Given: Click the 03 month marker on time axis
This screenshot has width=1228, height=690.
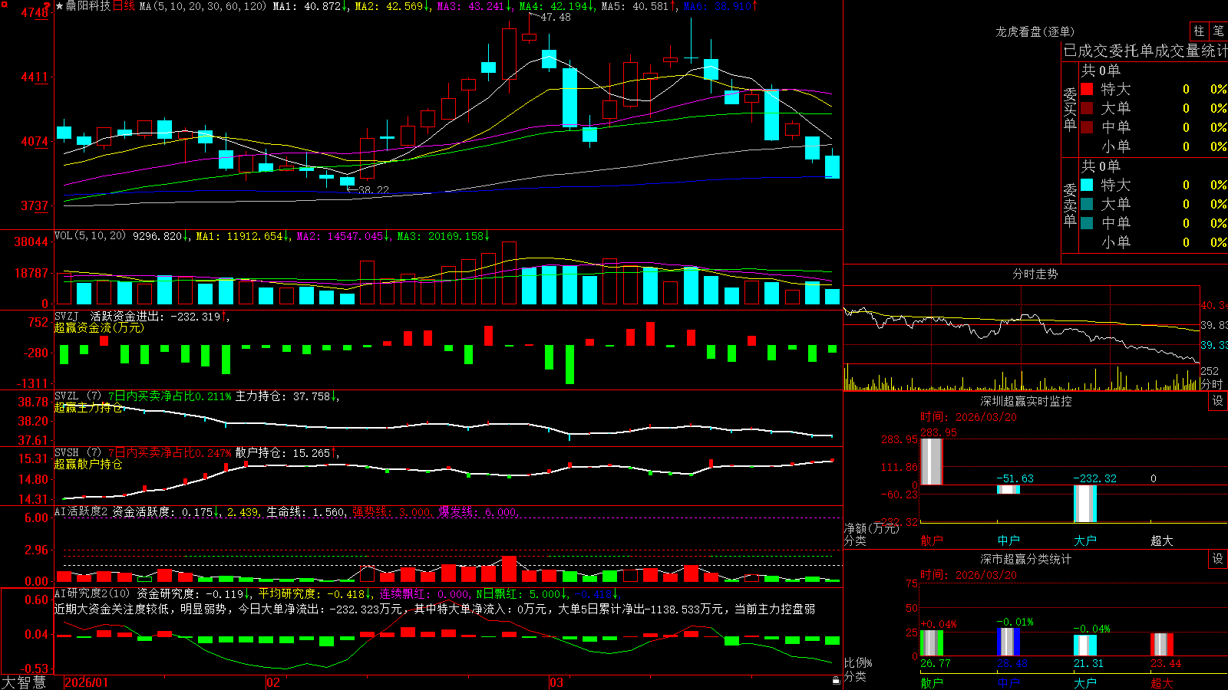Looking at the screenshot, I should point(556,682).
